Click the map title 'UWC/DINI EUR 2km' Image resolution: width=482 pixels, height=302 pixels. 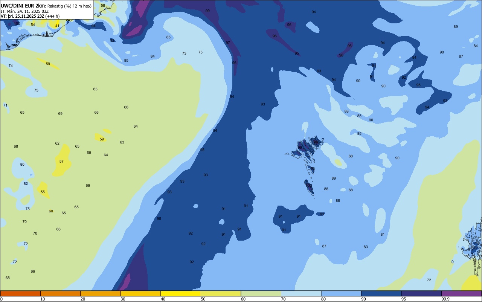[x=23, y=6]
